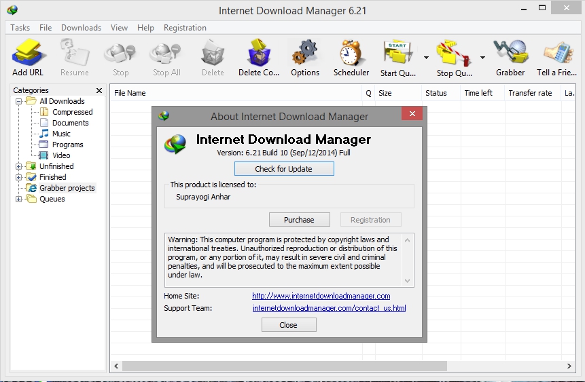
Task: Sort by the Size column header
Action: pos(398,93)
